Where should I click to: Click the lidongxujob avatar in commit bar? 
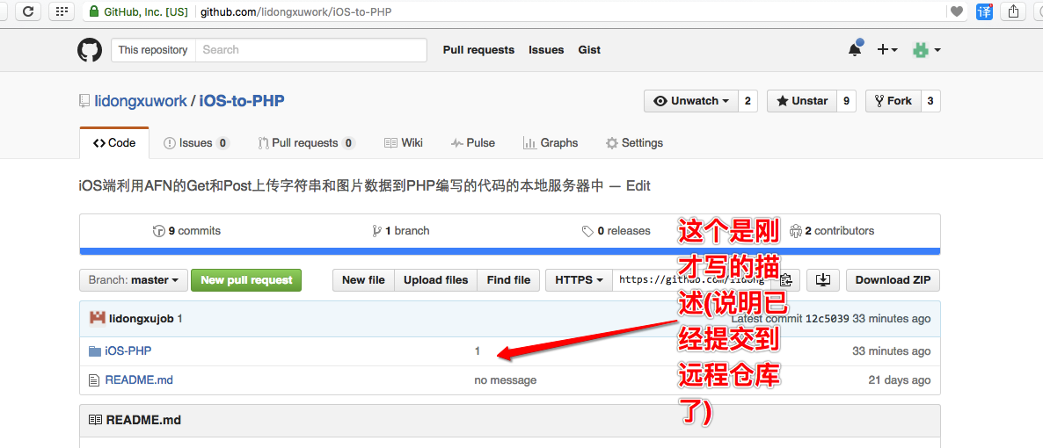pos(97,318)
